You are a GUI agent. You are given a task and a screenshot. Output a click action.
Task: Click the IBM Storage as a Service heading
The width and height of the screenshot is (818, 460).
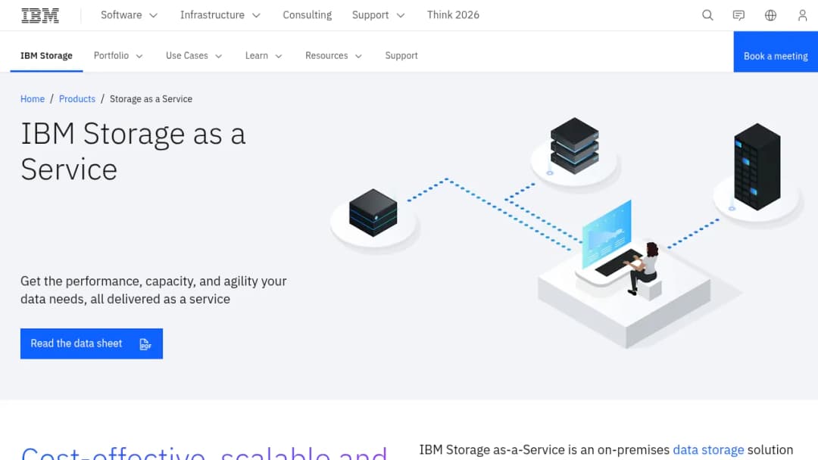pyautogui.click(x=133, y=151)
